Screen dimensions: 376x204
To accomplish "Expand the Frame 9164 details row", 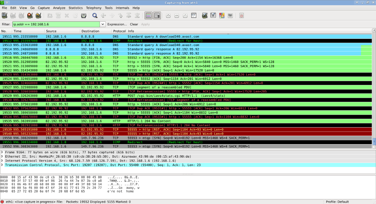I will [2, 152].
